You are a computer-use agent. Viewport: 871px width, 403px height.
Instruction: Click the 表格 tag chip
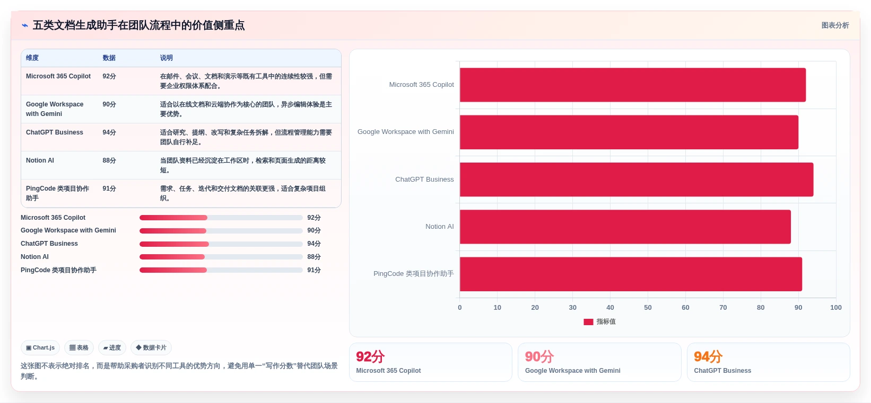(x=79, y=348)
